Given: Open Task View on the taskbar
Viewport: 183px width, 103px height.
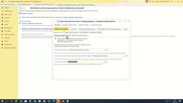Looking at the screenshot, I should tap(11, 101).
